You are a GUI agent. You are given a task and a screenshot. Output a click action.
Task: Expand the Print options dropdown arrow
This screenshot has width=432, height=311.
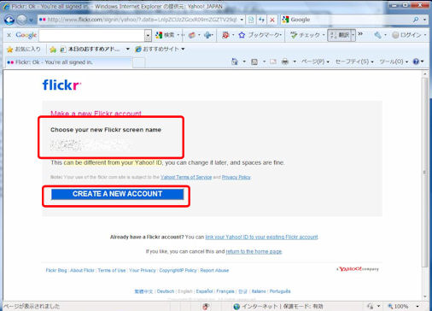(x=295, y=62)
